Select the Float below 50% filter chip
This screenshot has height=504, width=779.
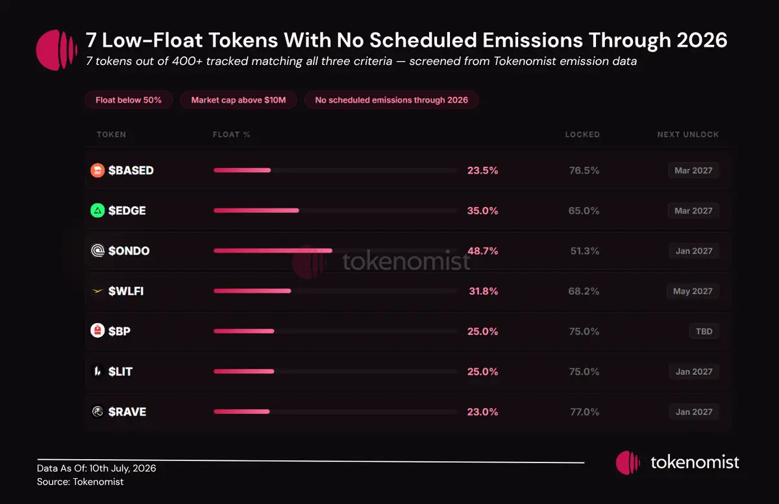point(129,100)
